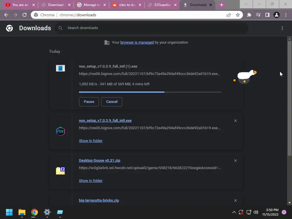Open nox_setup_v7.0.3.9_full_intl.exe file link
The image size is (292, 219).
[105, 121]
